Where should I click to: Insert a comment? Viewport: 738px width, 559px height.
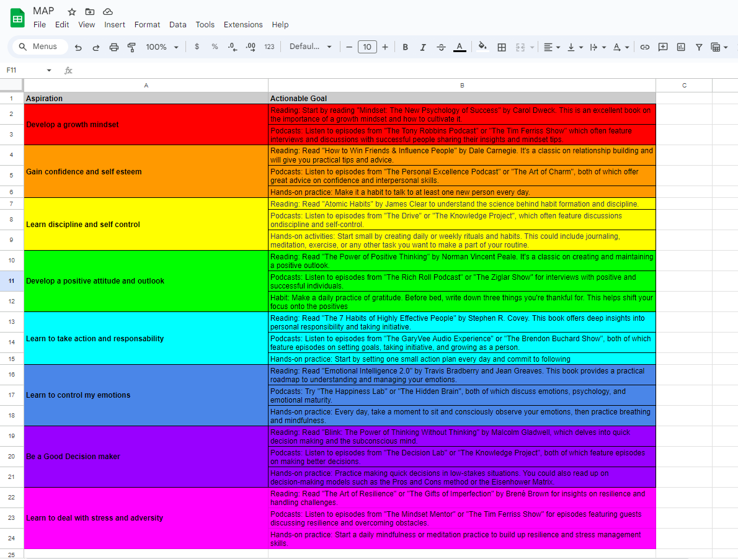663,47
